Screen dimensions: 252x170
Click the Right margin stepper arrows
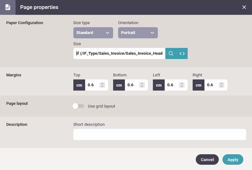point(222,85)
